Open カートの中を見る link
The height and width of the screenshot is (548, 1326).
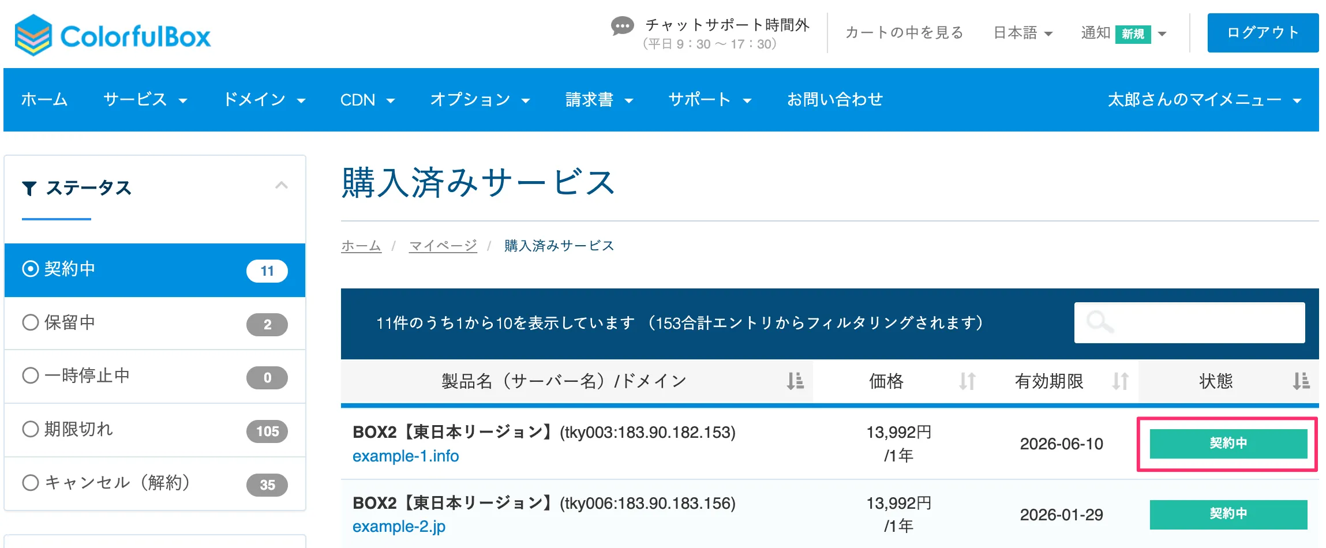pyautogui.click(x=904, y=33)
